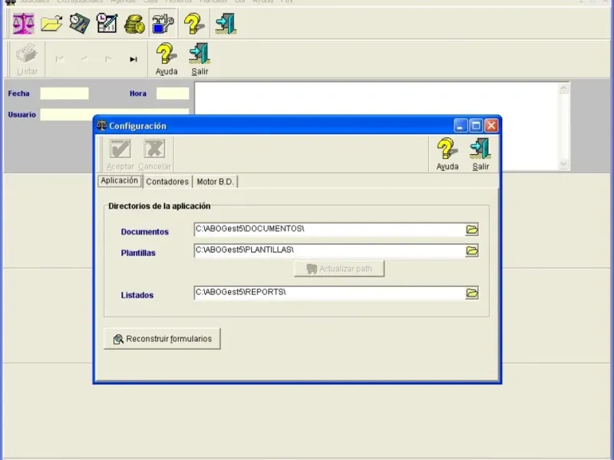This screenshot has width=614, height=460.
Task: Click the scales icon in Configuración title bar
Action: [x=101, y=126]
